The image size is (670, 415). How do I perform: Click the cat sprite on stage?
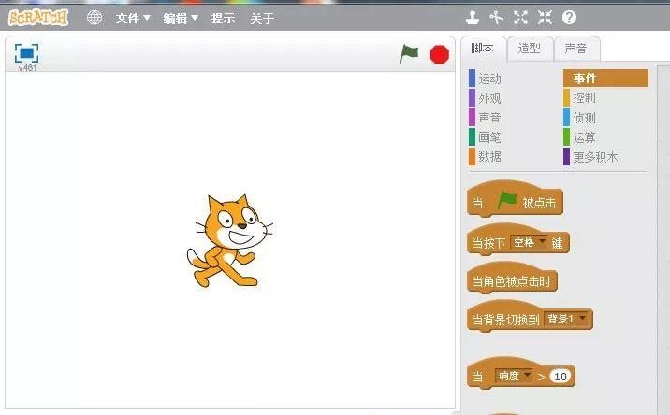pyautogui.click(x=229, y=241)
